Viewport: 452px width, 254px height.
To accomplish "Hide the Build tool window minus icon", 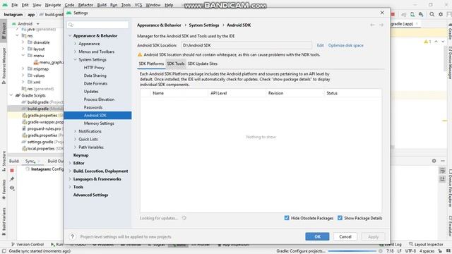I will (x=443, y=161).
